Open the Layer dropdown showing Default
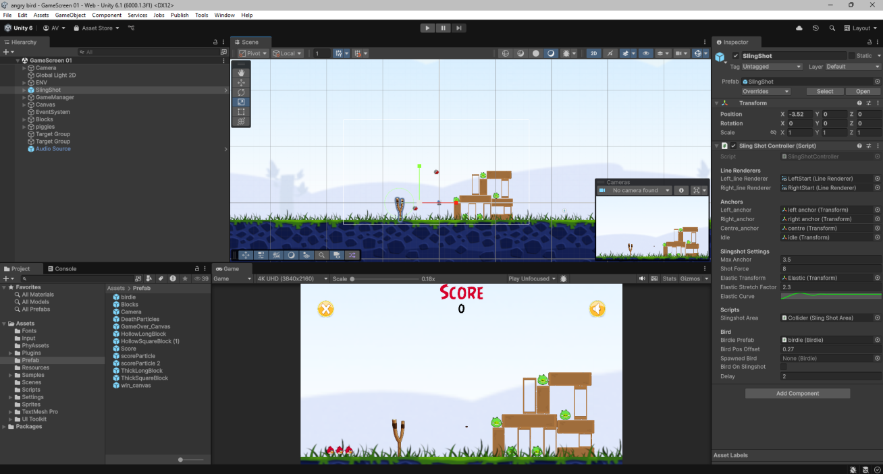 pos(853,67)
